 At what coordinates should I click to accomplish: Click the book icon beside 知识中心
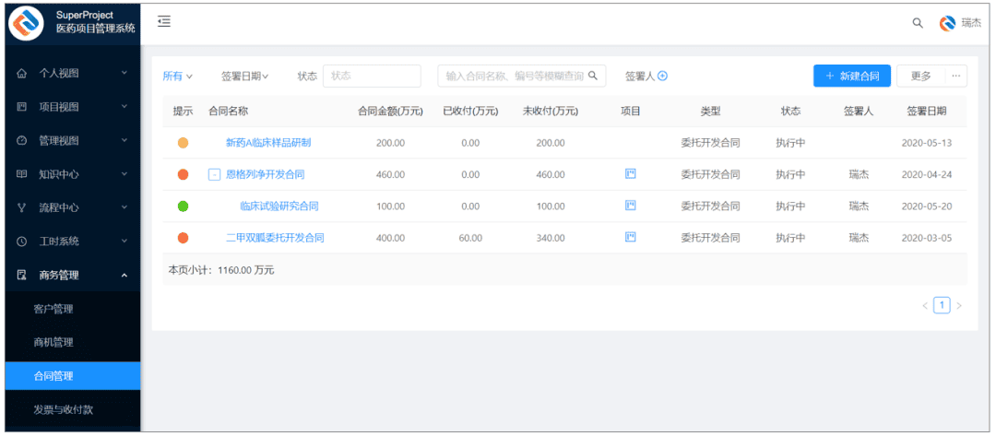[21, 174]
